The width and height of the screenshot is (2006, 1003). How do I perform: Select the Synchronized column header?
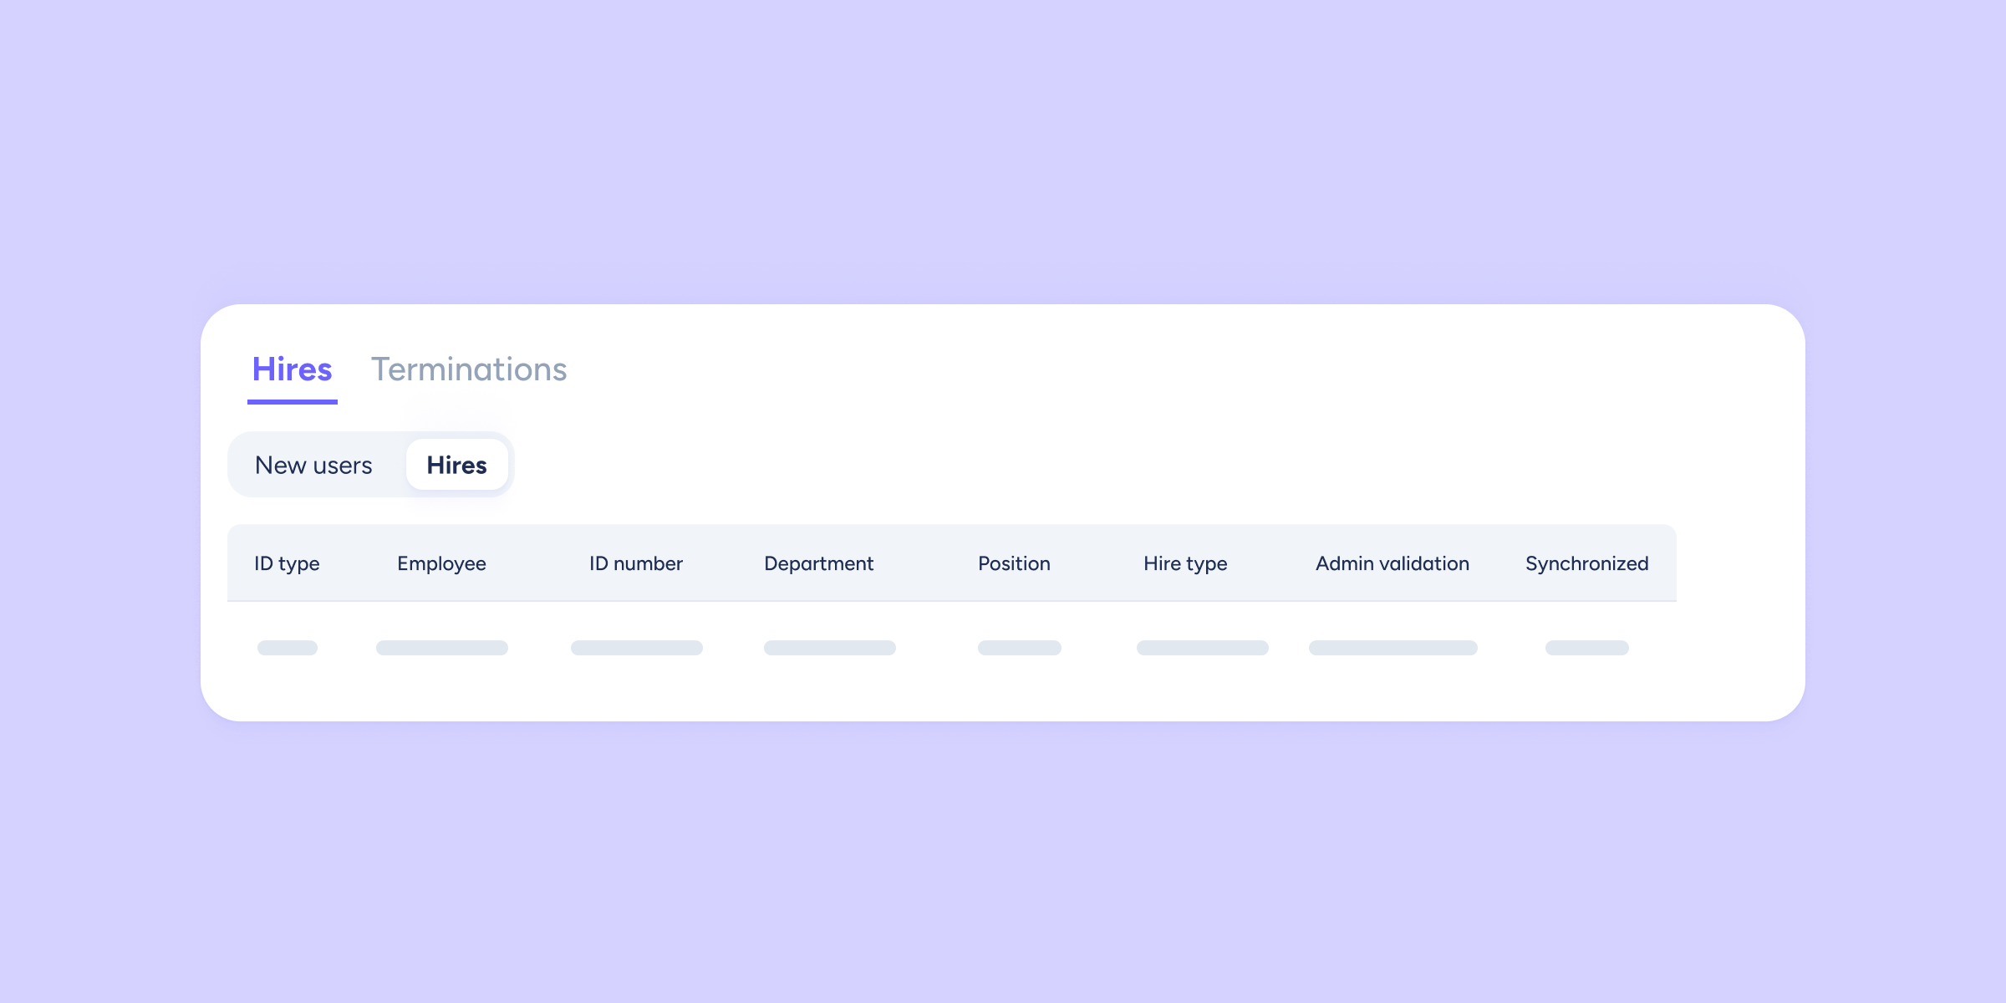(x=1586, y=564)
